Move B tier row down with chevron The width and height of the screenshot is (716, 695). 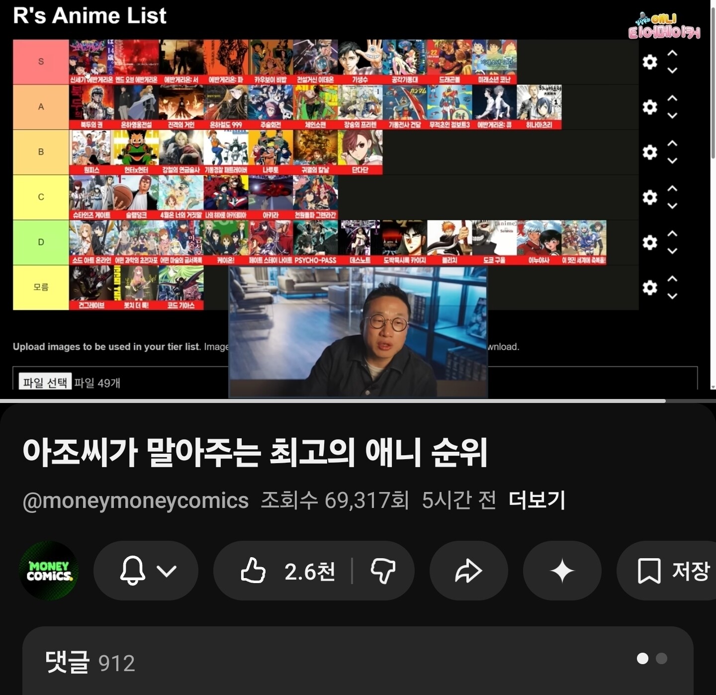pyautogui.click(x=672, y=161)
